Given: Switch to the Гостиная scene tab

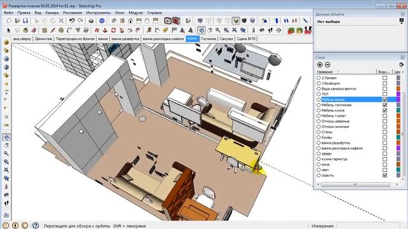Looking at the screenshot, I should (208, 39).
